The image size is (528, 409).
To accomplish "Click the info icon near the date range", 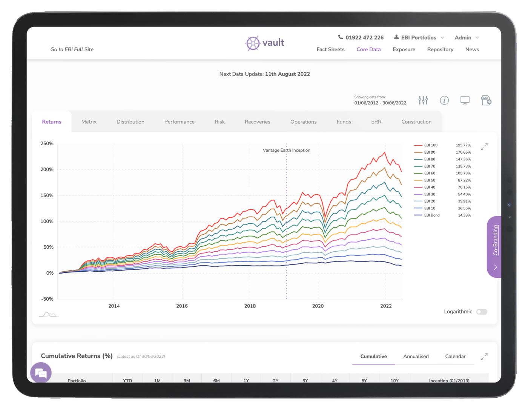I will 444,100.
